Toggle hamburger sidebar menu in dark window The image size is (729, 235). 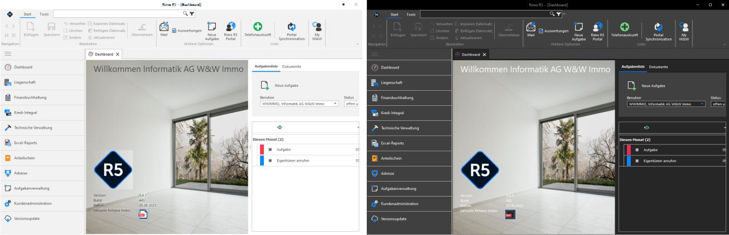click(374, 53)
